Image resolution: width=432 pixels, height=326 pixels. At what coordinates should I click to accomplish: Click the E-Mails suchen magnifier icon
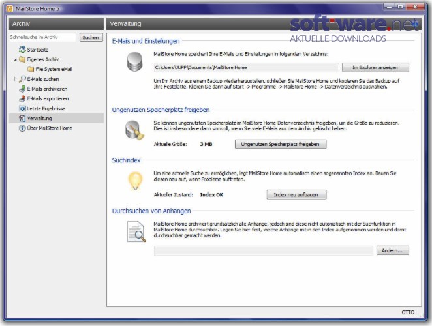(x=22, y=79)
